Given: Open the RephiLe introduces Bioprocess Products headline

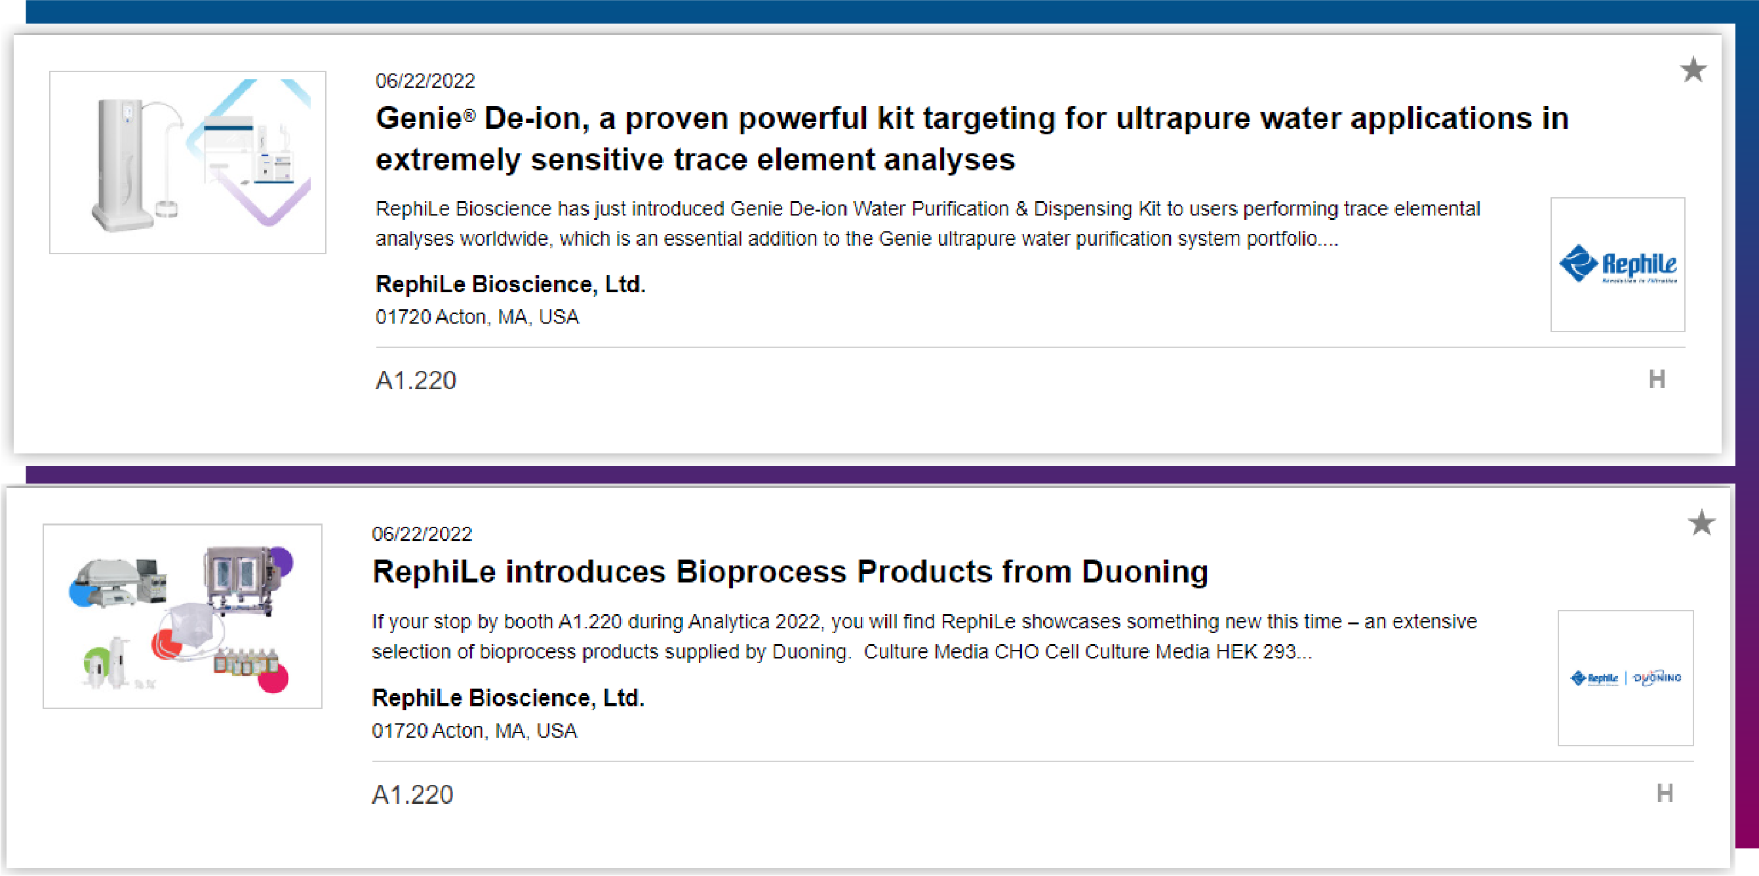Looking at the screenshot, I should click(x=789, y=572).
